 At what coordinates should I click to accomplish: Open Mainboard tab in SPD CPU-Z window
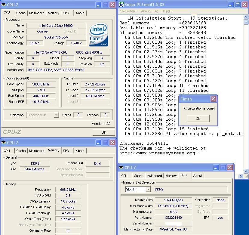(154, 176)
